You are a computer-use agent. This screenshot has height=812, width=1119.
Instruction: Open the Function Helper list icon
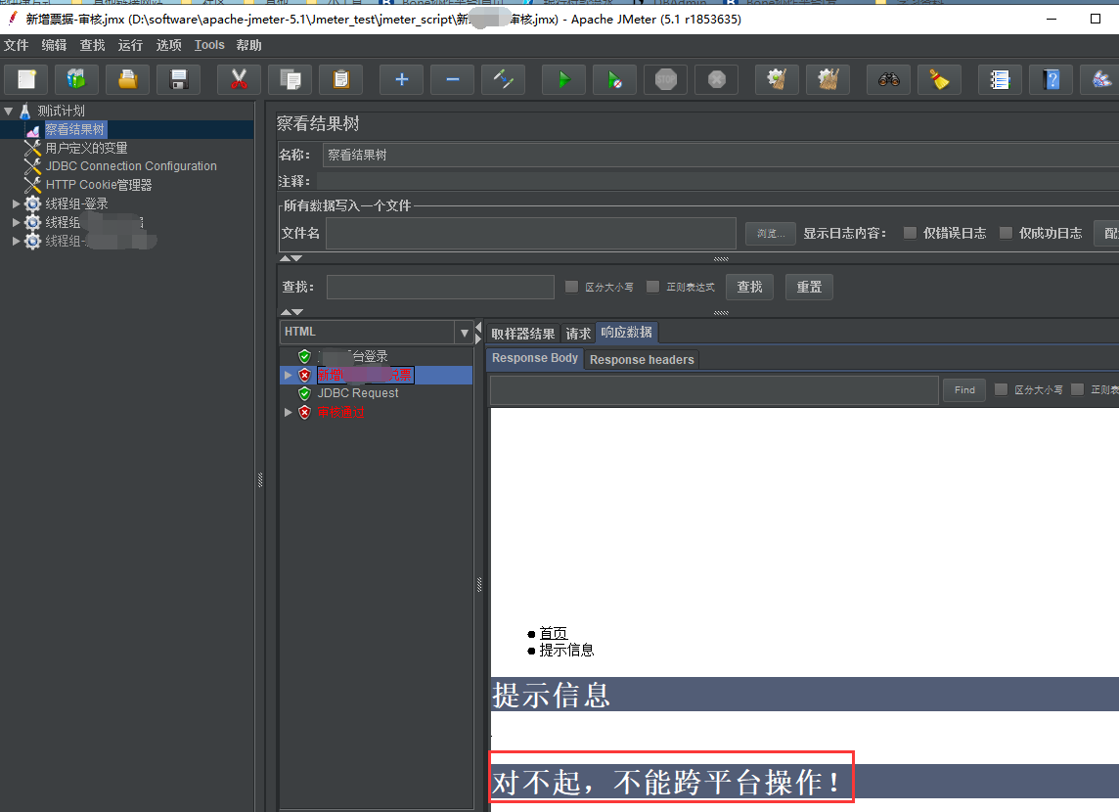click(x=1000, y=79)
